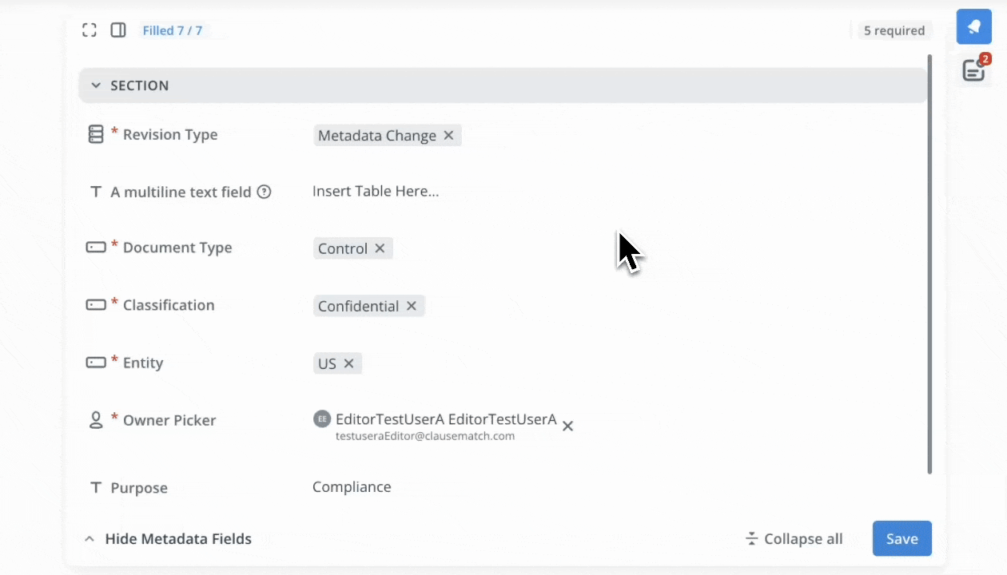The image size is (1007, 575).
Task: Click the Filled 7 / 7 indicator
Action: tap(173, 30)
